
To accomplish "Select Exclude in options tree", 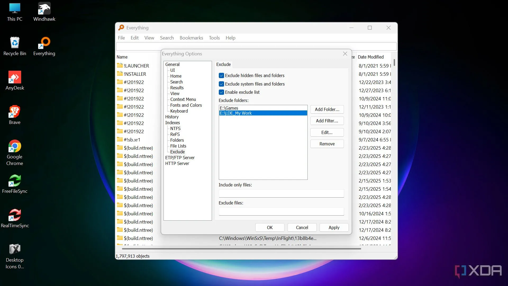I will click(x=177, y=152).
